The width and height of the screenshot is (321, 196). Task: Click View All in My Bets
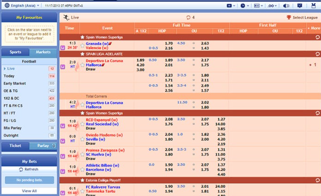29,191
